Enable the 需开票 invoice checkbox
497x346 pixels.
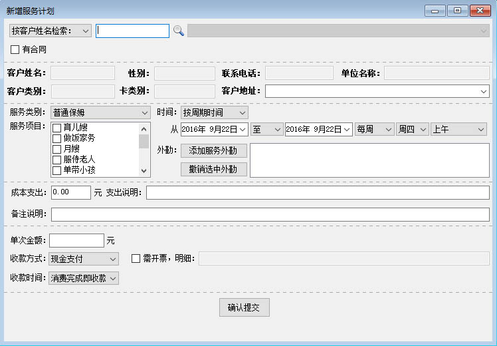[x=136, y=259]
